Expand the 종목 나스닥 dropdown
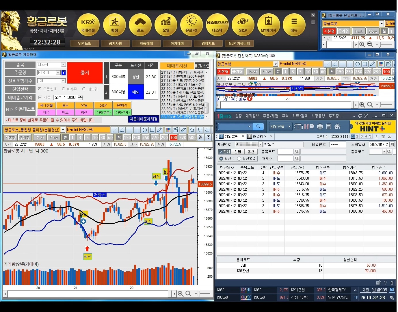398x312 pixels. [64, 65]
